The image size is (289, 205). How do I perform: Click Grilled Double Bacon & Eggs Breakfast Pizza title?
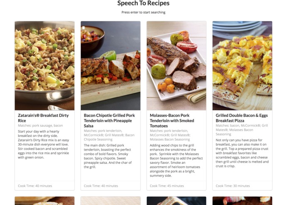click(242, 118)
